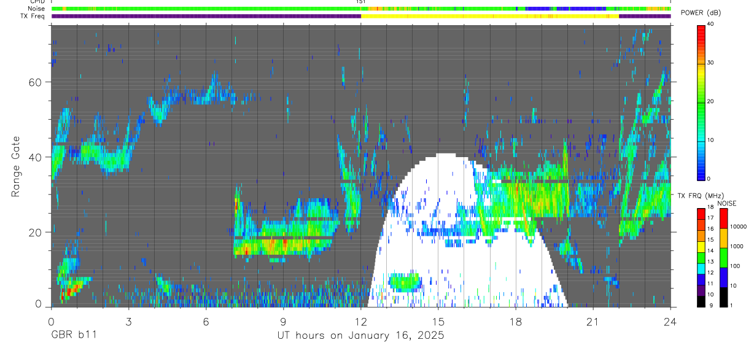Click the Noise strip above the plot
This screenshot has width=754, height=348.
click(x=361, y=9)
